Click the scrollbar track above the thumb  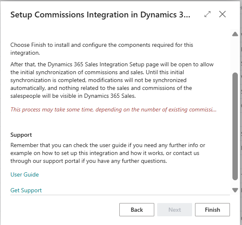235,55
